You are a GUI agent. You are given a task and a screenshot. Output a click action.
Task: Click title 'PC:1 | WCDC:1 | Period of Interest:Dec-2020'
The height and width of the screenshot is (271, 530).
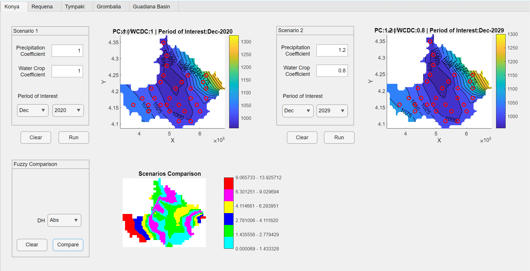click(x=173, y=32)
